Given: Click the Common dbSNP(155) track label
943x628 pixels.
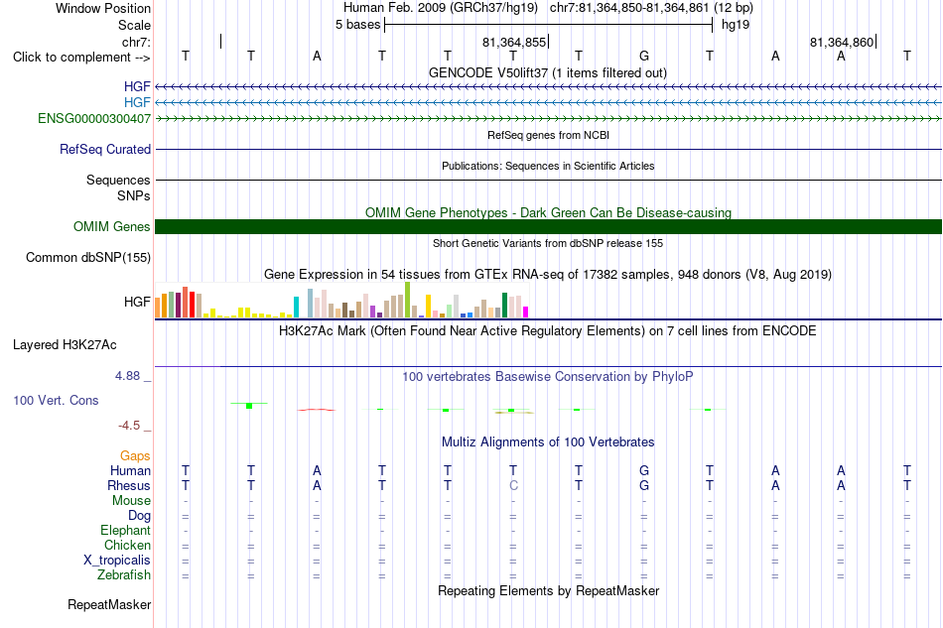Looking at the screenshot, I should 88,257.
